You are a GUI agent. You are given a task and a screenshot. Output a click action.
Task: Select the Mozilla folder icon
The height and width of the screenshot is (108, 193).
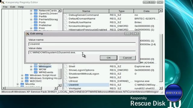[22, 84]
